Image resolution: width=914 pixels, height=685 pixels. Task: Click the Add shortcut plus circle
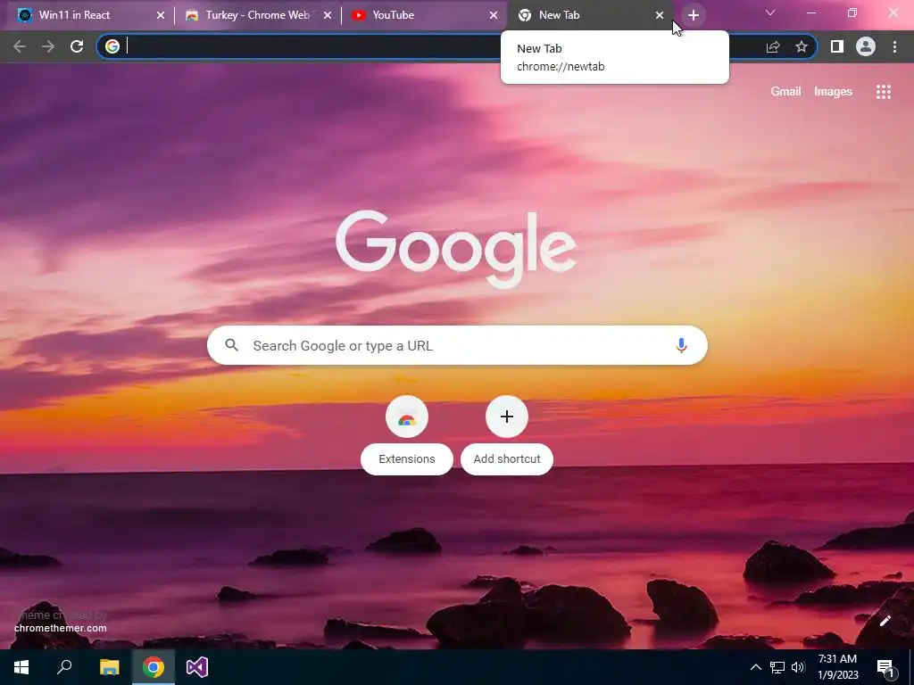507,417
